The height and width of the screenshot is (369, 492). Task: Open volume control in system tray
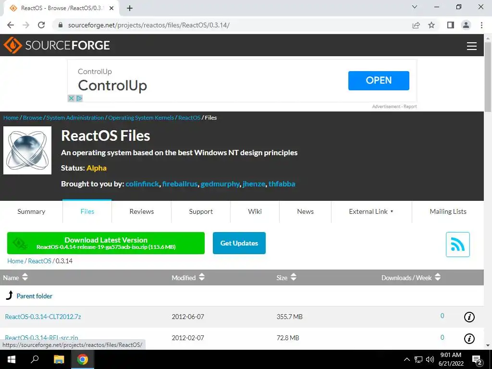[x=430, y=359]
